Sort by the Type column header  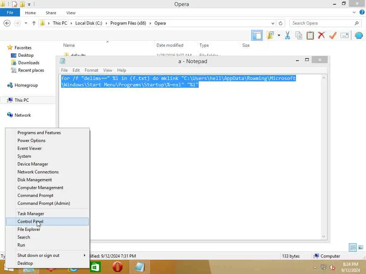[x=204, y=45]
